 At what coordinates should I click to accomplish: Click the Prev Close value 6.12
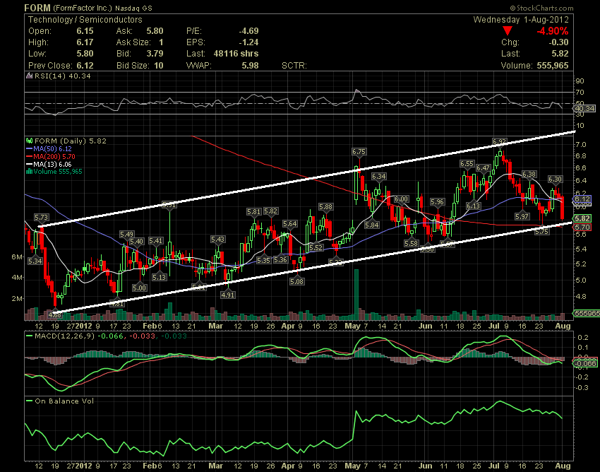tap(85, 66)
